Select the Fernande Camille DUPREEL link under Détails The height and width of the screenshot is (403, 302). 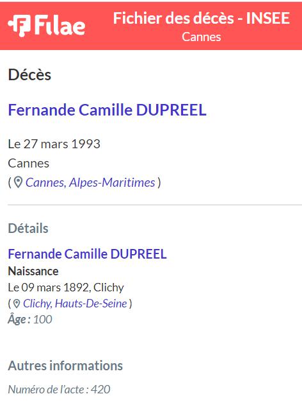pyautogui.click(x=87, y=254)
